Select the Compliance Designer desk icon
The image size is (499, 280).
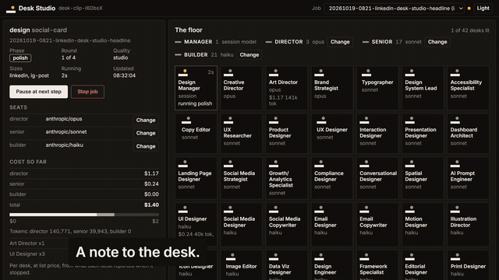[x=319, y=164]
